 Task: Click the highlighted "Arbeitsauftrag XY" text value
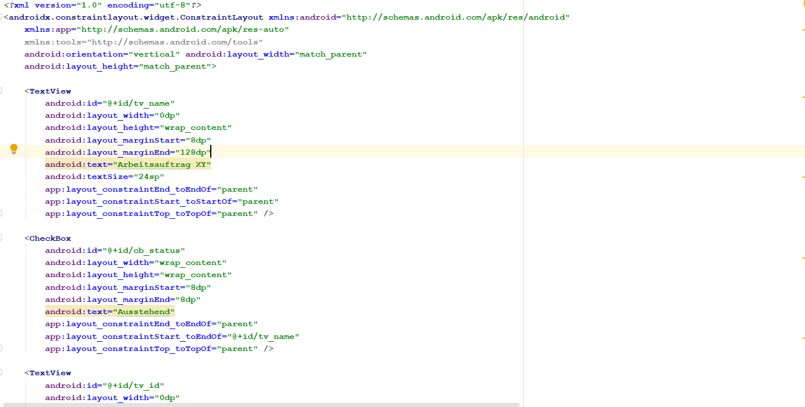tap(162, 165)
